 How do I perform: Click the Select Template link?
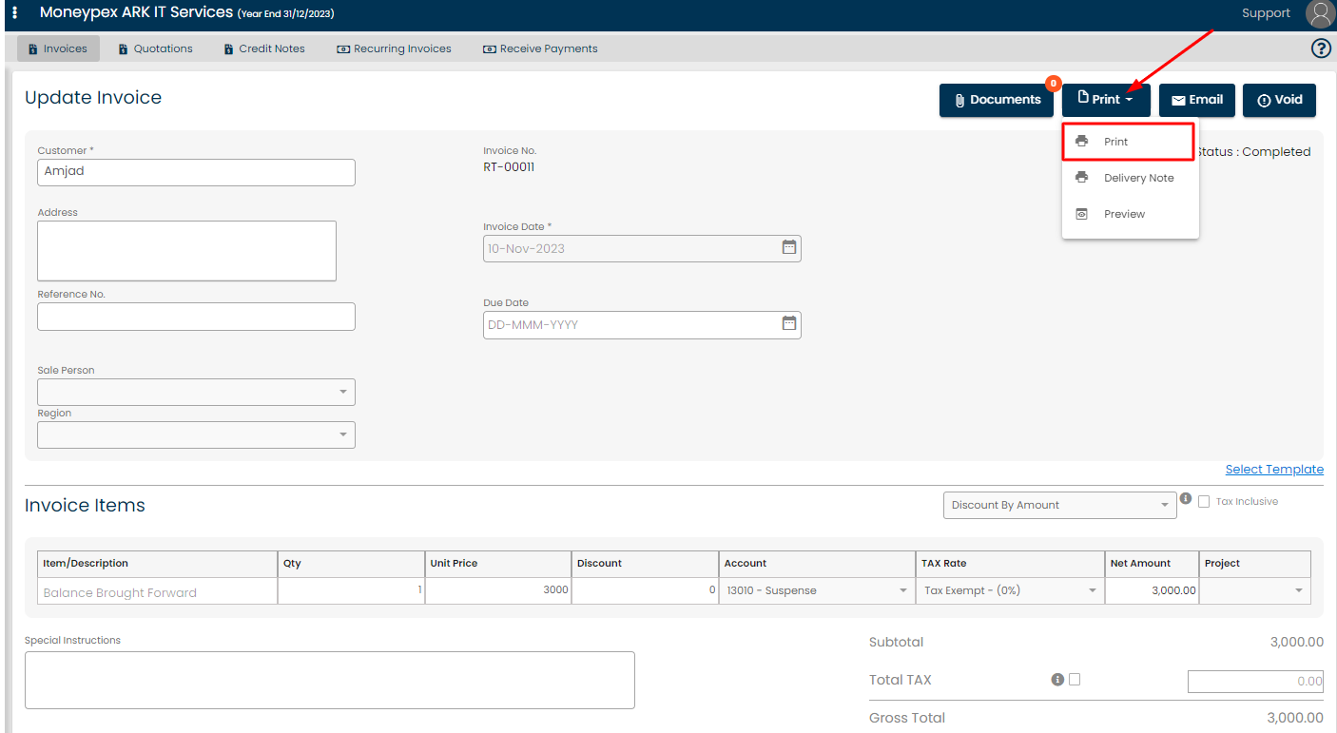click(1274, 470)
